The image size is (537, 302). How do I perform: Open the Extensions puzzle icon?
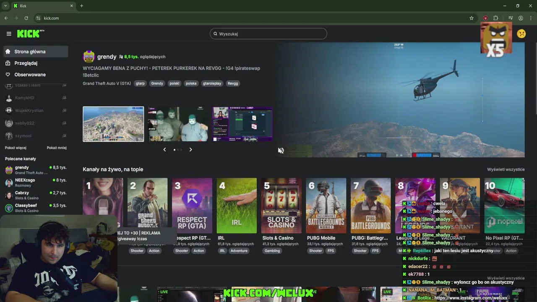495,18
